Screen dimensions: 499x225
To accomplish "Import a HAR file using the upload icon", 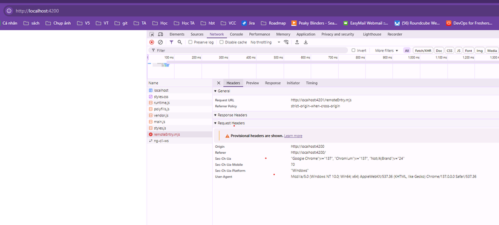I will tap(297, 42).
